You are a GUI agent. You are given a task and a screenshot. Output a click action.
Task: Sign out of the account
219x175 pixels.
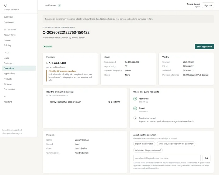click(x=208, y=5)
